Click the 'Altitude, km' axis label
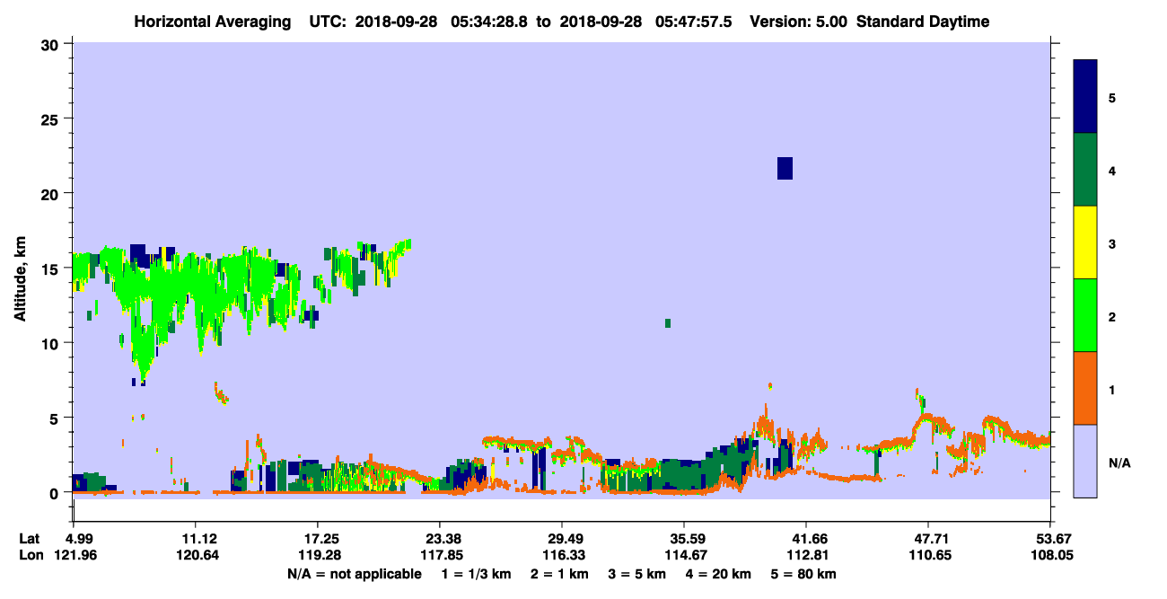 pos(19,278)
